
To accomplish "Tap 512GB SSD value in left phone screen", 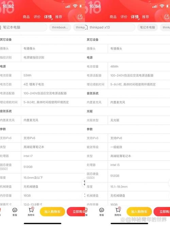I will coord(28,167).
